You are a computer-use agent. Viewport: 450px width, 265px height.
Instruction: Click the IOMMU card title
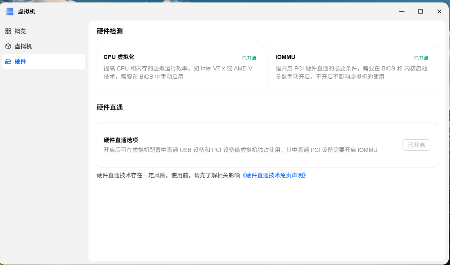pos(285,57)
